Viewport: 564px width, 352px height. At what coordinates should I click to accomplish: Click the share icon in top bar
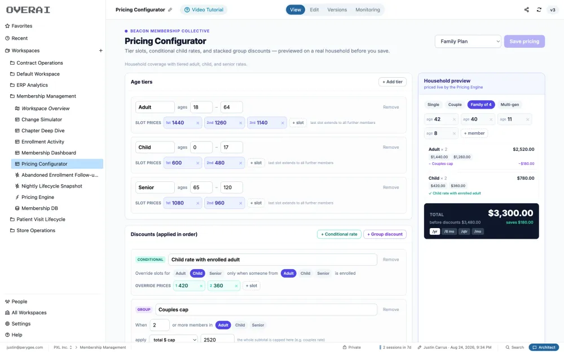click(527, 10)
